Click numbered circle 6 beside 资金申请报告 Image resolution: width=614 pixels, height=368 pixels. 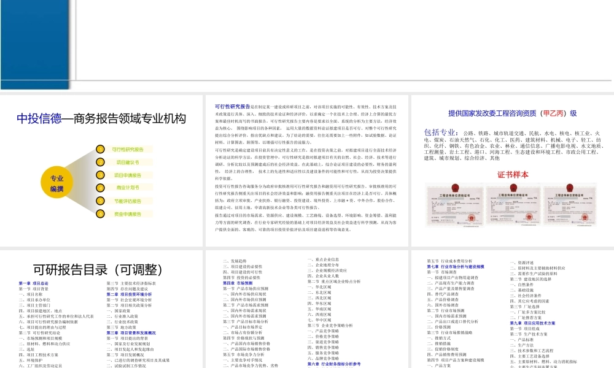click(x=100, y=214)
